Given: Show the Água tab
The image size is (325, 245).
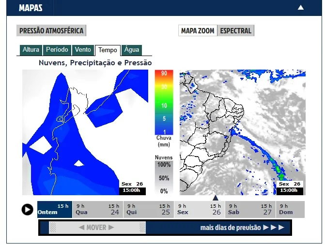Looking at the screenshot, I should coord(131,50).
